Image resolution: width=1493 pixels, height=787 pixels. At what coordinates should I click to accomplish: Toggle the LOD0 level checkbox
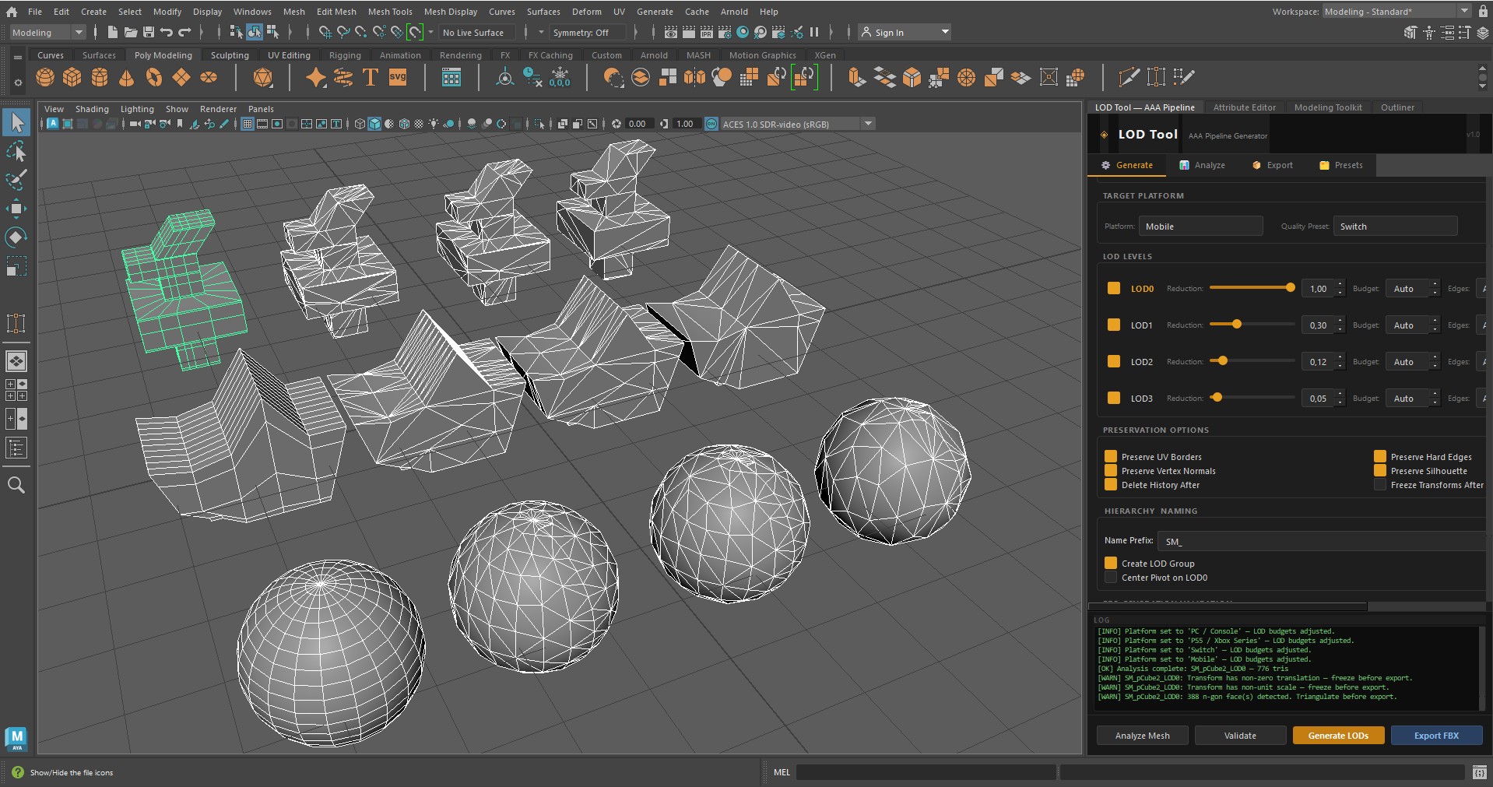(1114, 288)
